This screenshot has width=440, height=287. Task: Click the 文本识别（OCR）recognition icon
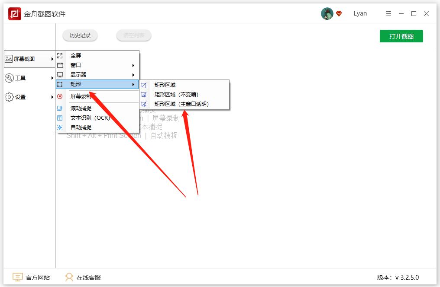click(59, 118)
